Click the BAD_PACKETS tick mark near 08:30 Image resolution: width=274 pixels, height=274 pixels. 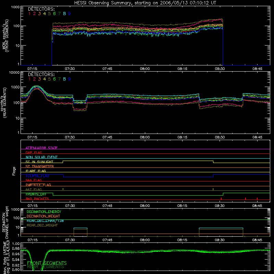(221, 199)
